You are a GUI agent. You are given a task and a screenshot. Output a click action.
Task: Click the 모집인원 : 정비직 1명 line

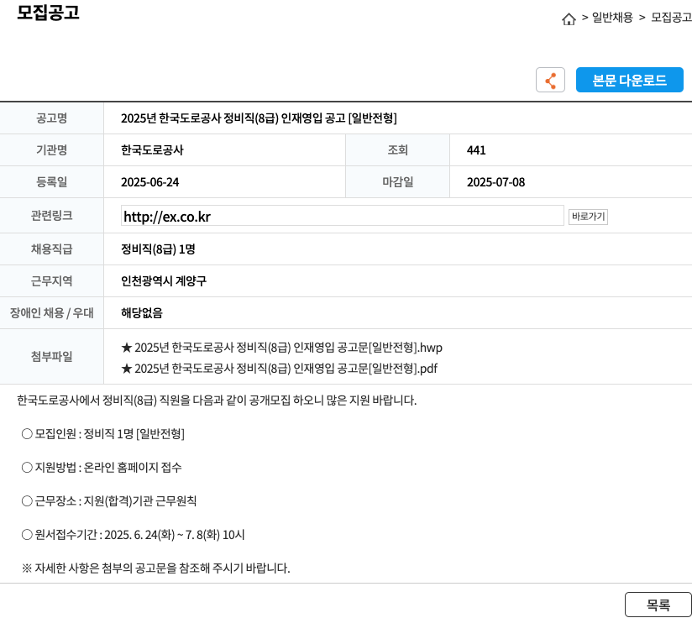pos(102,434)
